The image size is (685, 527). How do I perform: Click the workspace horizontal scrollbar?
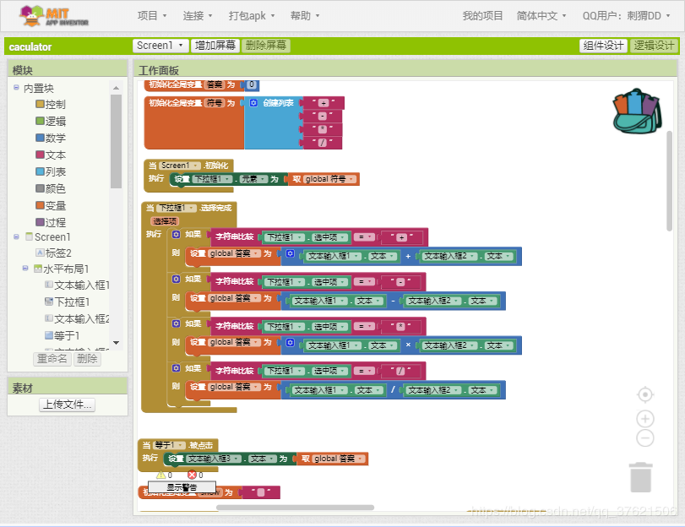point(294,508)
